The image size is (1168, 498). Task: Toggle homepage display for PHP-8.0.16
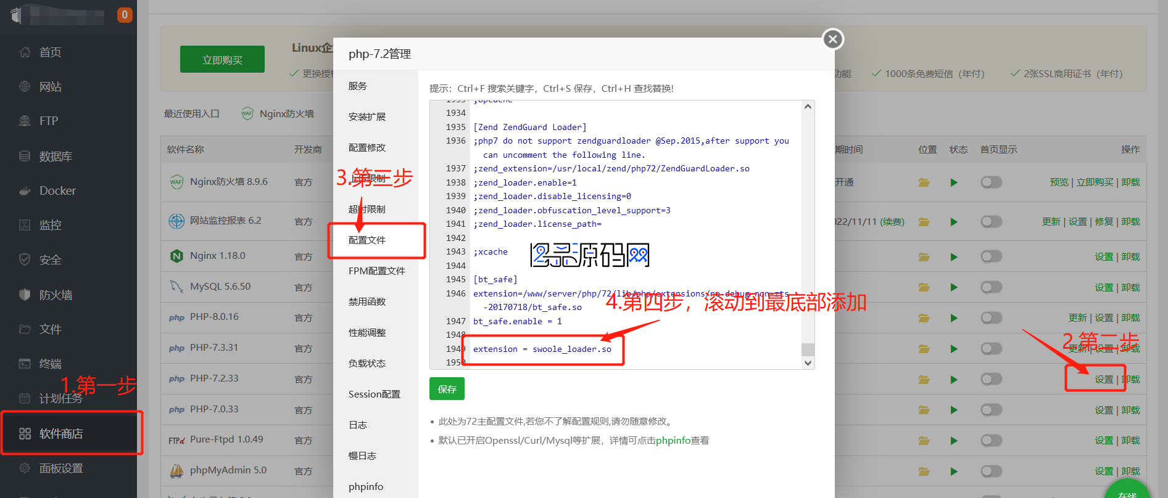click(992, 318)
